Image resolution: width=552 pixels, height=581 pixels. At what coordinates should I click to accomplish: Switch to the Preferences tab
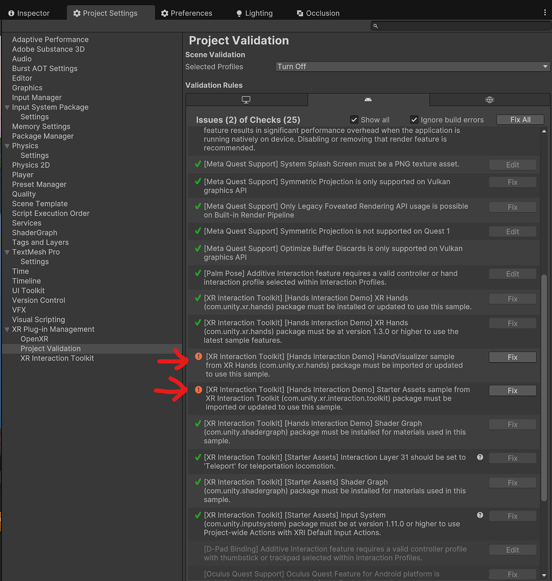(186, 12)
